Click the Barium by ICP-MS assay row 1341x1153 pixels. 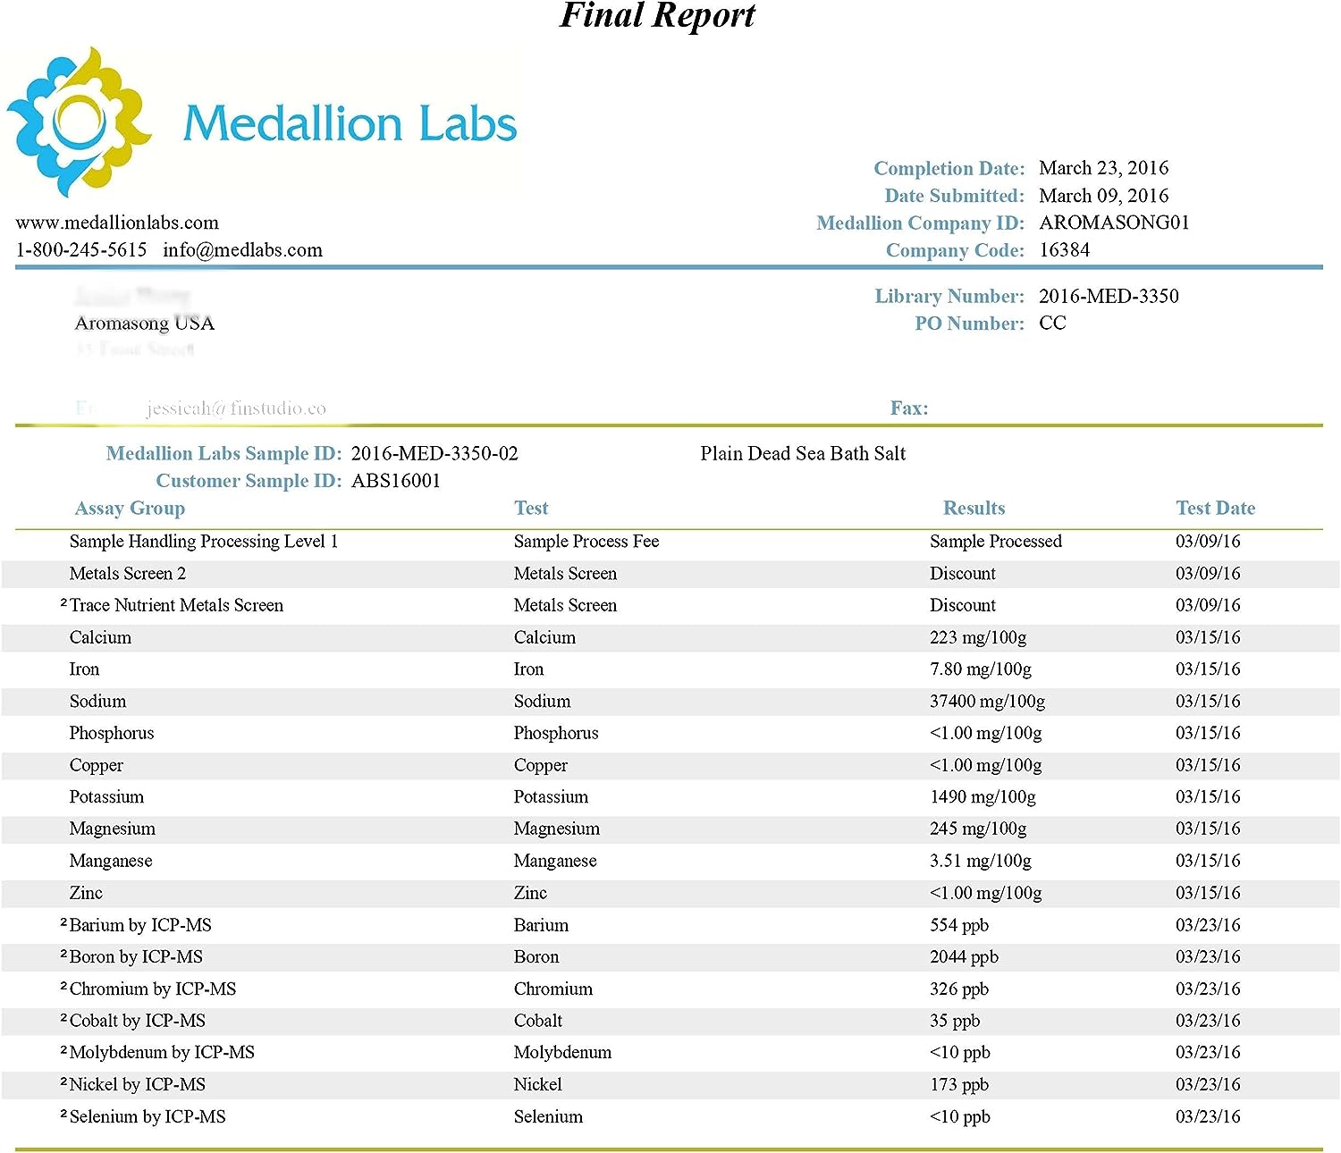pyautogui.click(x=140, y=925)
